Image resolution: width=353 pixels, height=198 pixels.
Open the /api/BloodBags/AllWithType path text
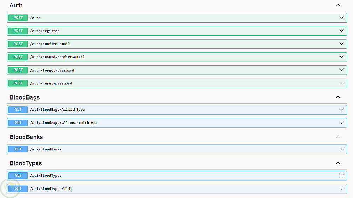(58, 109)
